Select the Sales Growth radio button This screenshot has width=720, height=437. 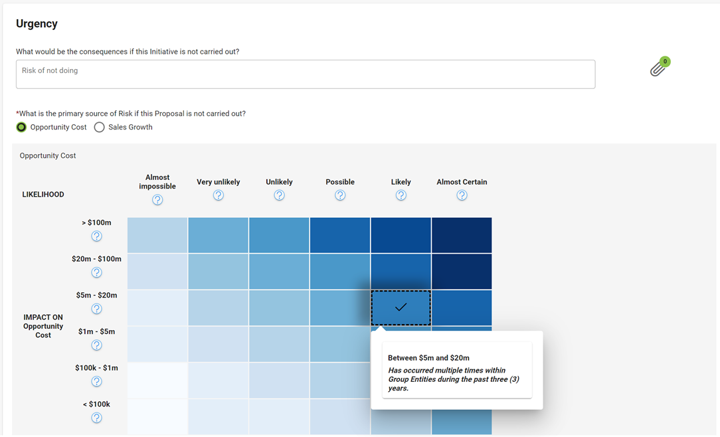99,127
